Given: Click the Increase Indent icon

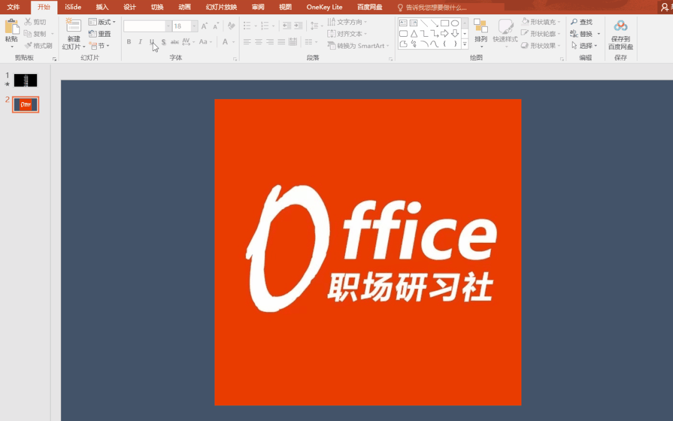Looking at the screenshot, I should tap(299, 26).
